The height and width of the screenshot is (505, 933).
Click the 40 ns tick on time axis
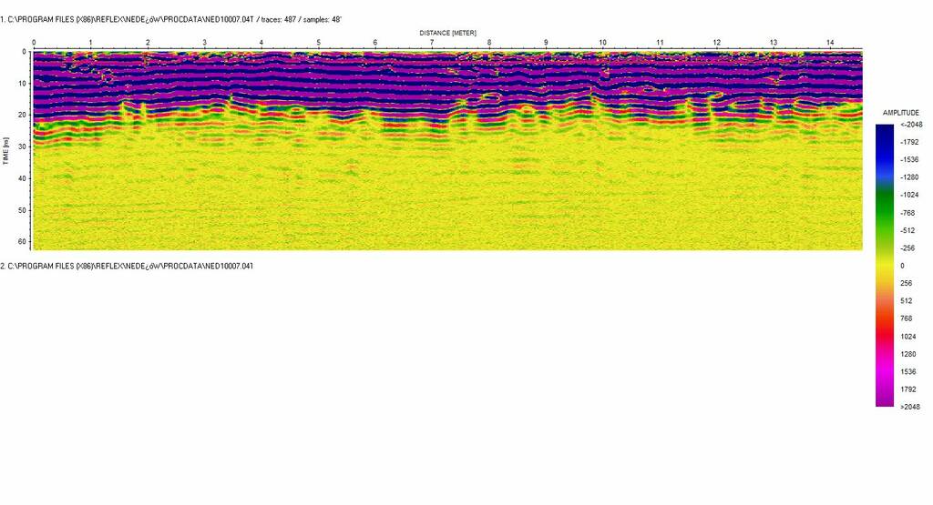[x=21, y=178]
